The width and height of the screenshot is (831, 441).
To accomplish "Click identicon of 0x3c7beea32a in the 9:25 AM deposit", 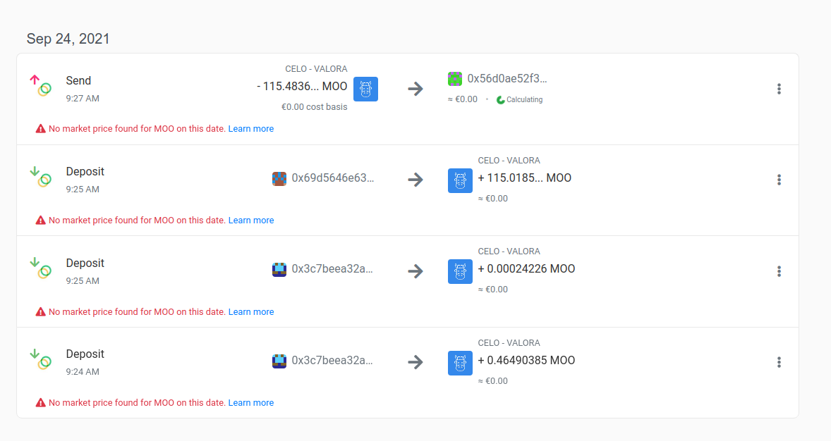I will tap(279, 270).
